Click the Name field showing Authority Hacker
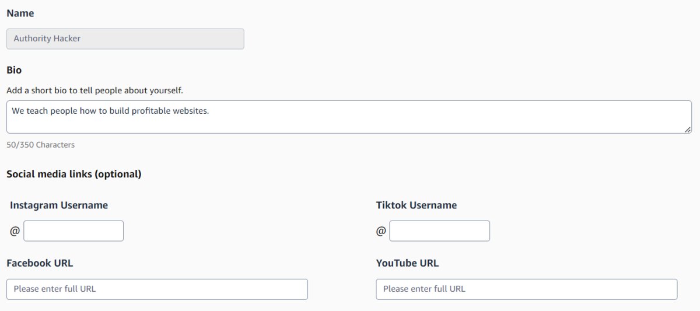Screen dimensions: 700x311 click(x=125, y=39)
